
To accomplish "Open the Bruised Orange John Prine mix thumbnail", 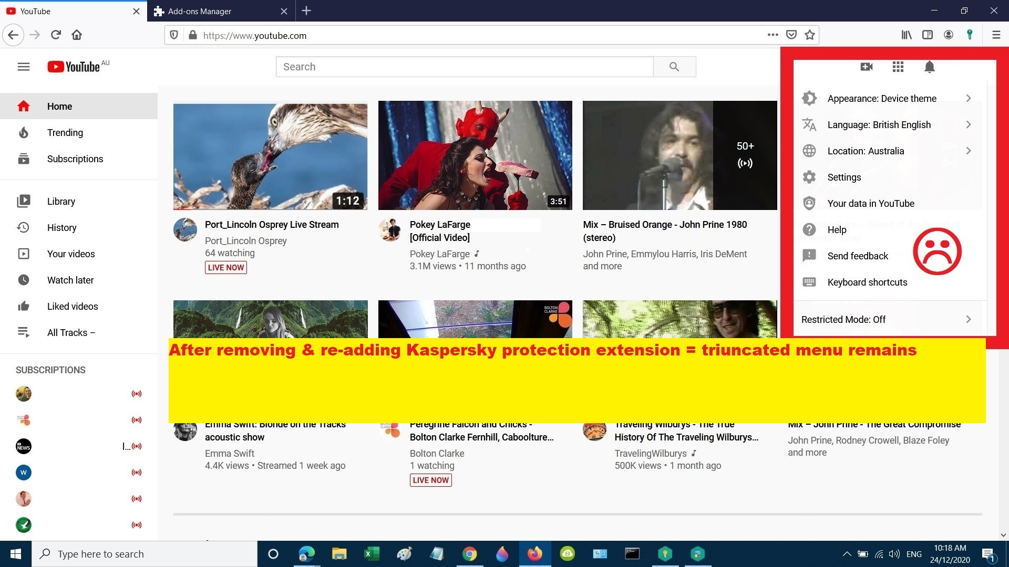I will (x=679, y=155).
